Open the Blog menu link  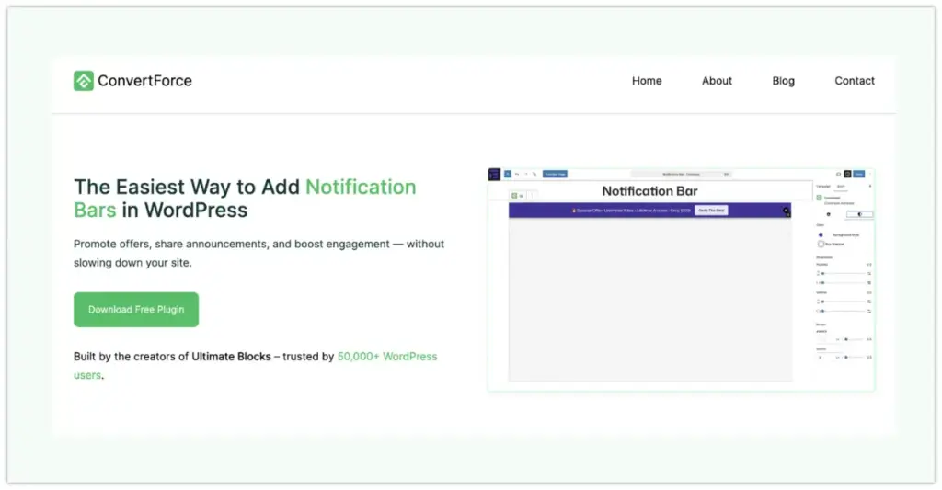pos(783,81)
